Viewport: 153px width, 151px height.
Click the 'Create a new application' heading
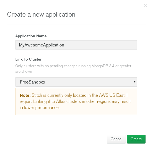click(41, 15)
